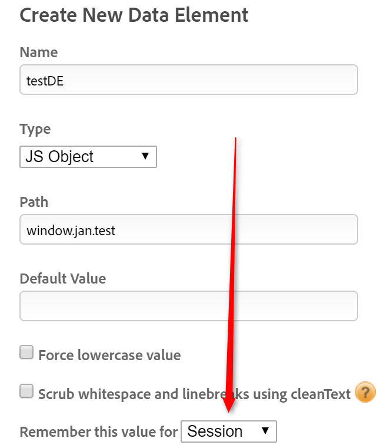Click into the Path field with window.jan.test

[188, 229]
